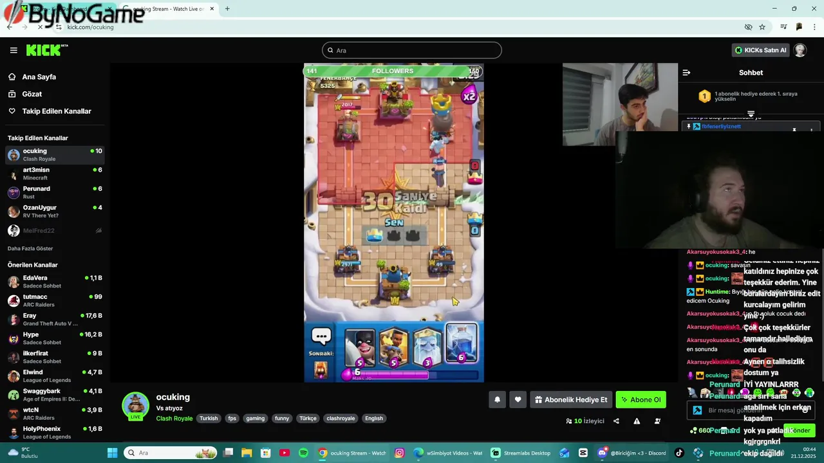Open a new browser tab with plus
824x463 pixels.
(227, 9)
